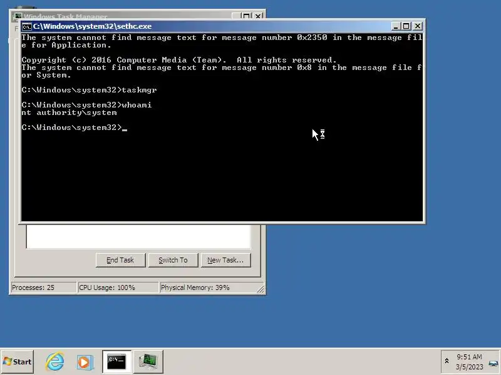
Task: Open Windows Media Player taskbar icon
Action: (x=85, y=362)
